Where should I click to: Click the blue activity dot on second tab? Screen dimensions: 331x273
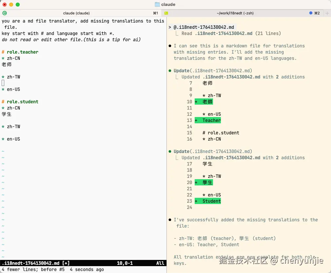pos(311,13)
